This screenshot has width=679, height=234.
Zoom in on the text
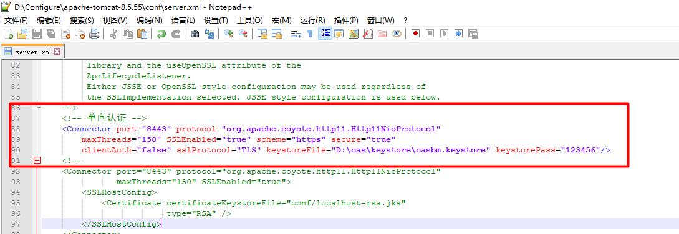[229, 34]
